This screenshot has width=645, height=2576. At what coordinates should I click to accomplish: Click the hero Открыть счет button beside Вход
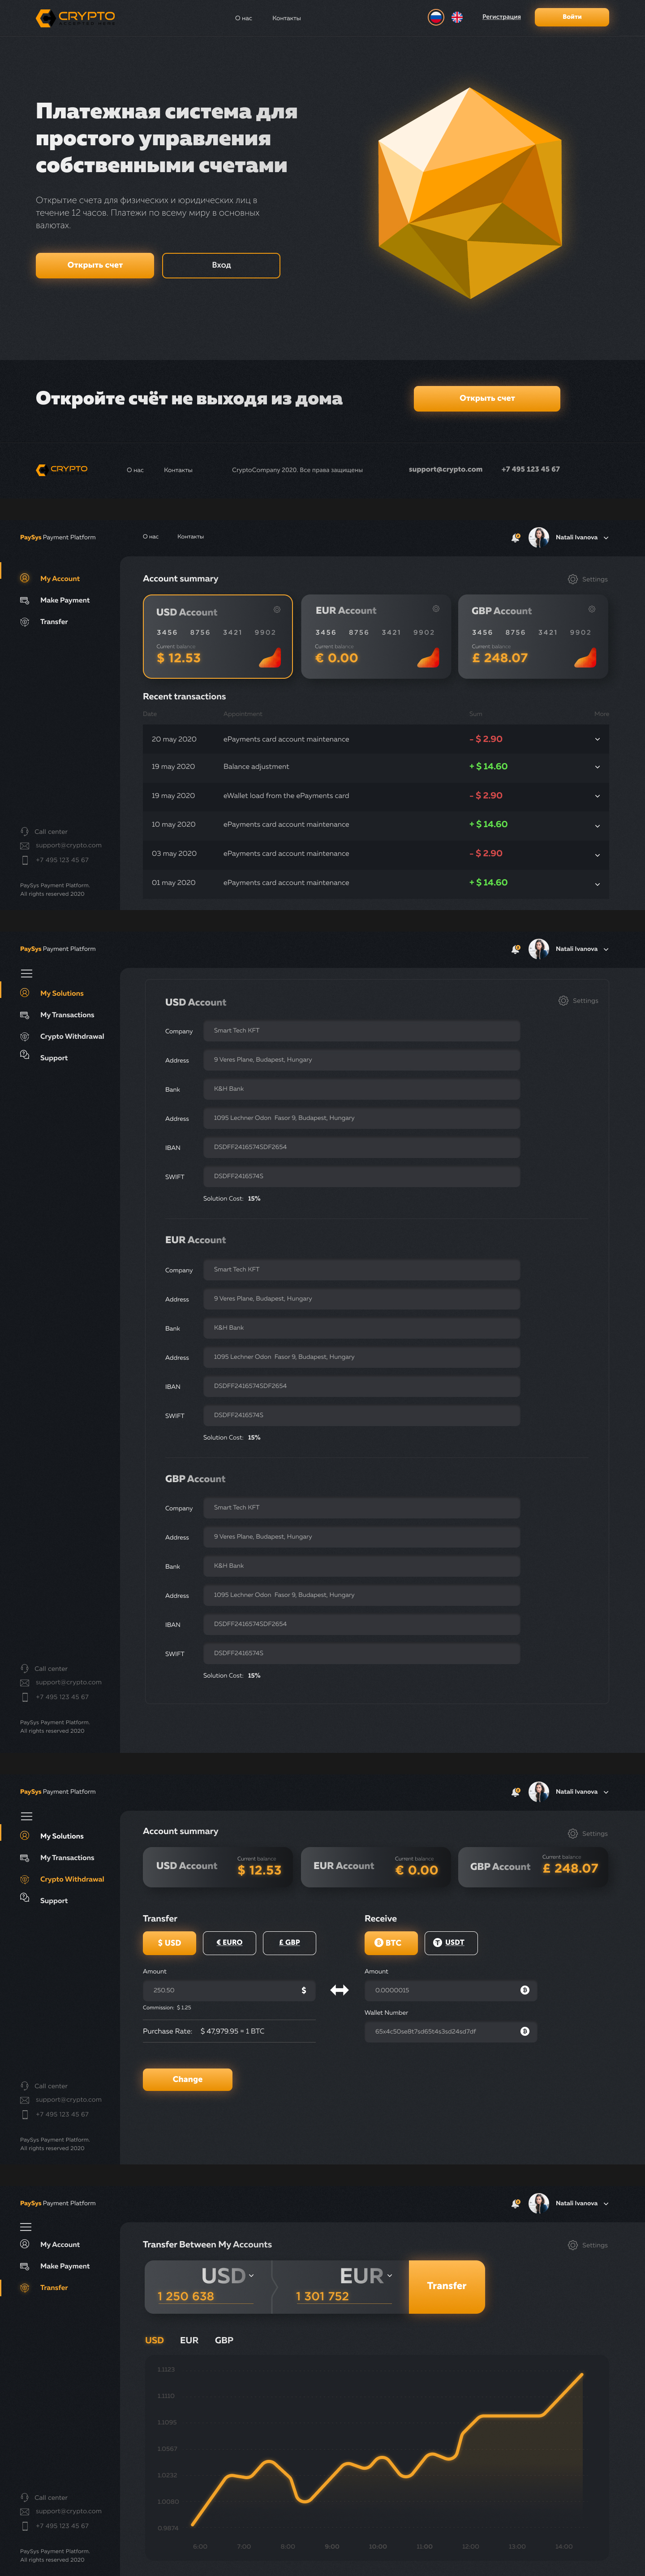pos(95,265)
